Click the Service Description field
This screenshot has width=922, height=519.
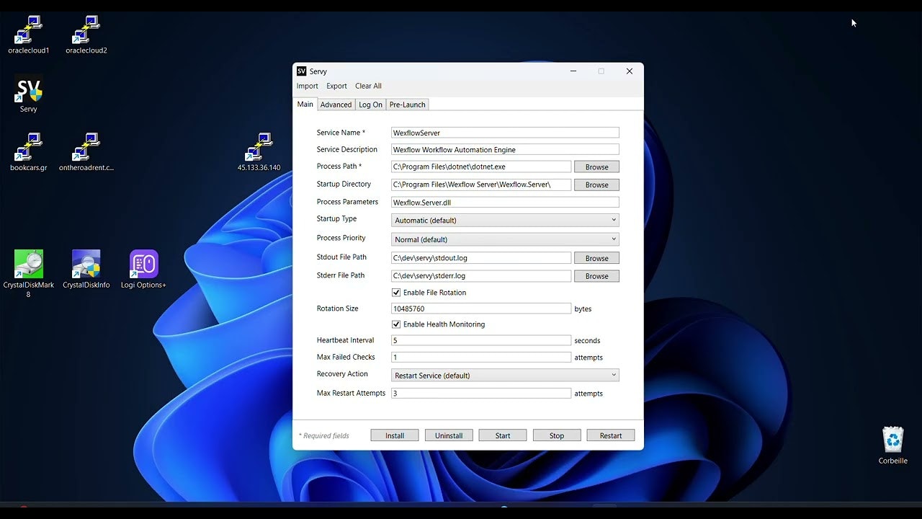point(505,150)
